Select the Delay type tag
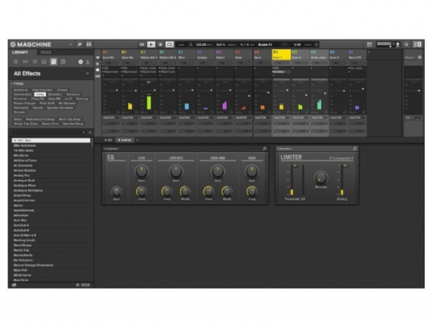The height and width of the screenshot is (324, 432). [40, 94]
